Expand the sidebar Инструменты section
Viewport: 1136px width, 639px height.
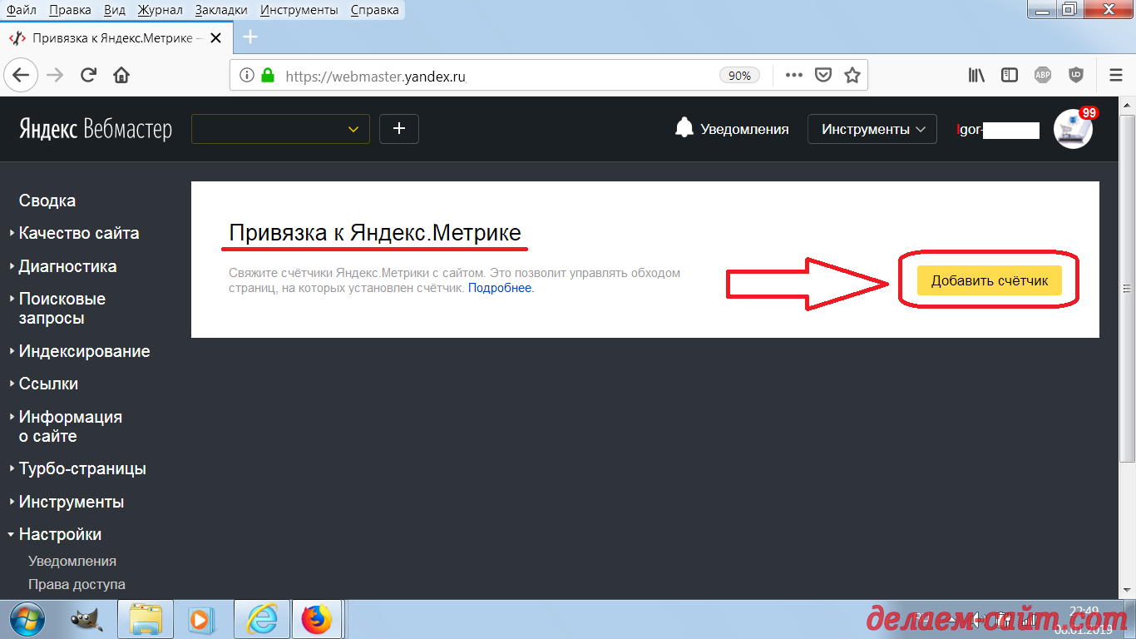coord(72,502)
